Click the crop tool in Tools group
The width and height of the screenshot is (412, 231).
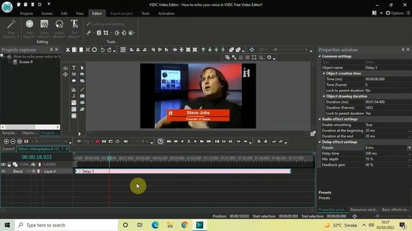[x=106, y=33]
